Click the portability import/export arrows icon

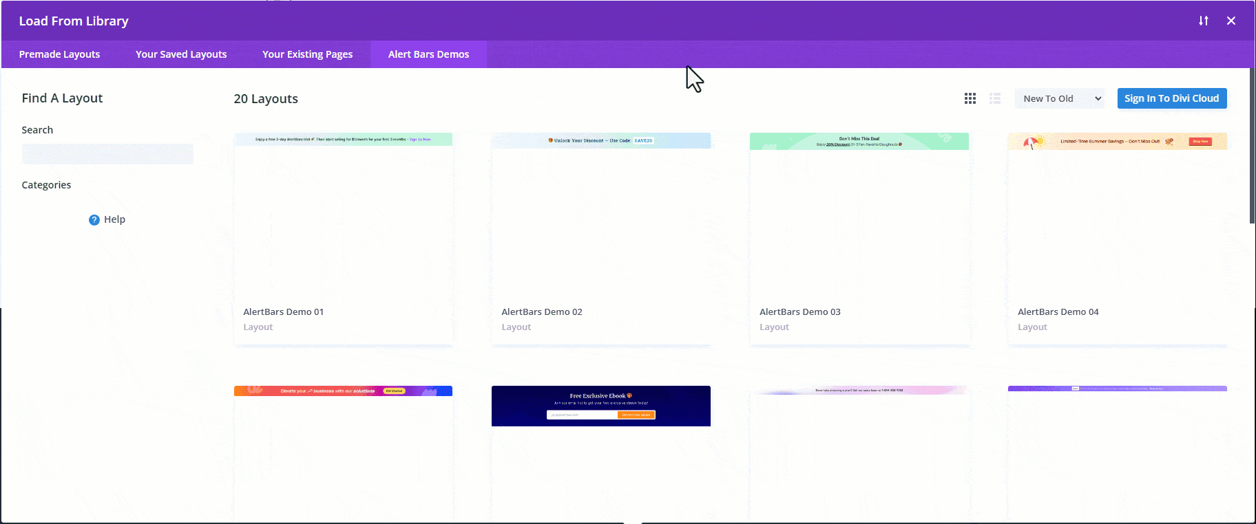pos(1203,21)
